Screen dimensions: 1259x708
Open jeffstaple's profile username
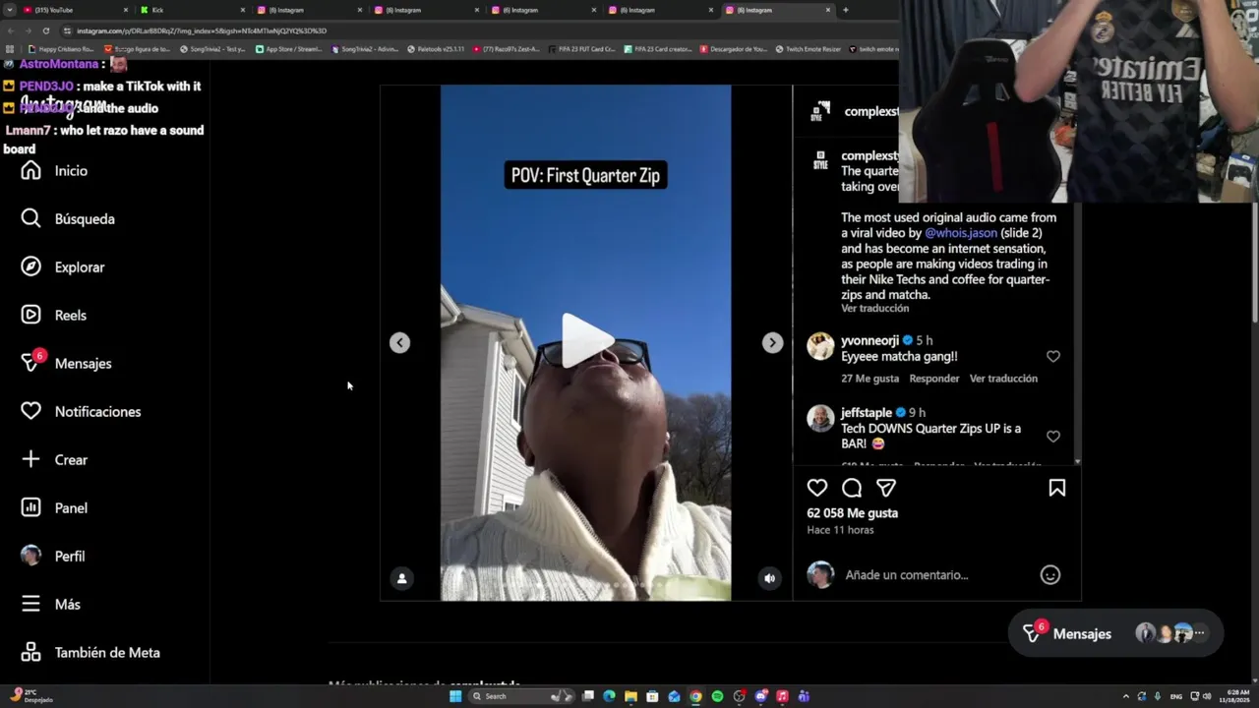coord(867,413)
